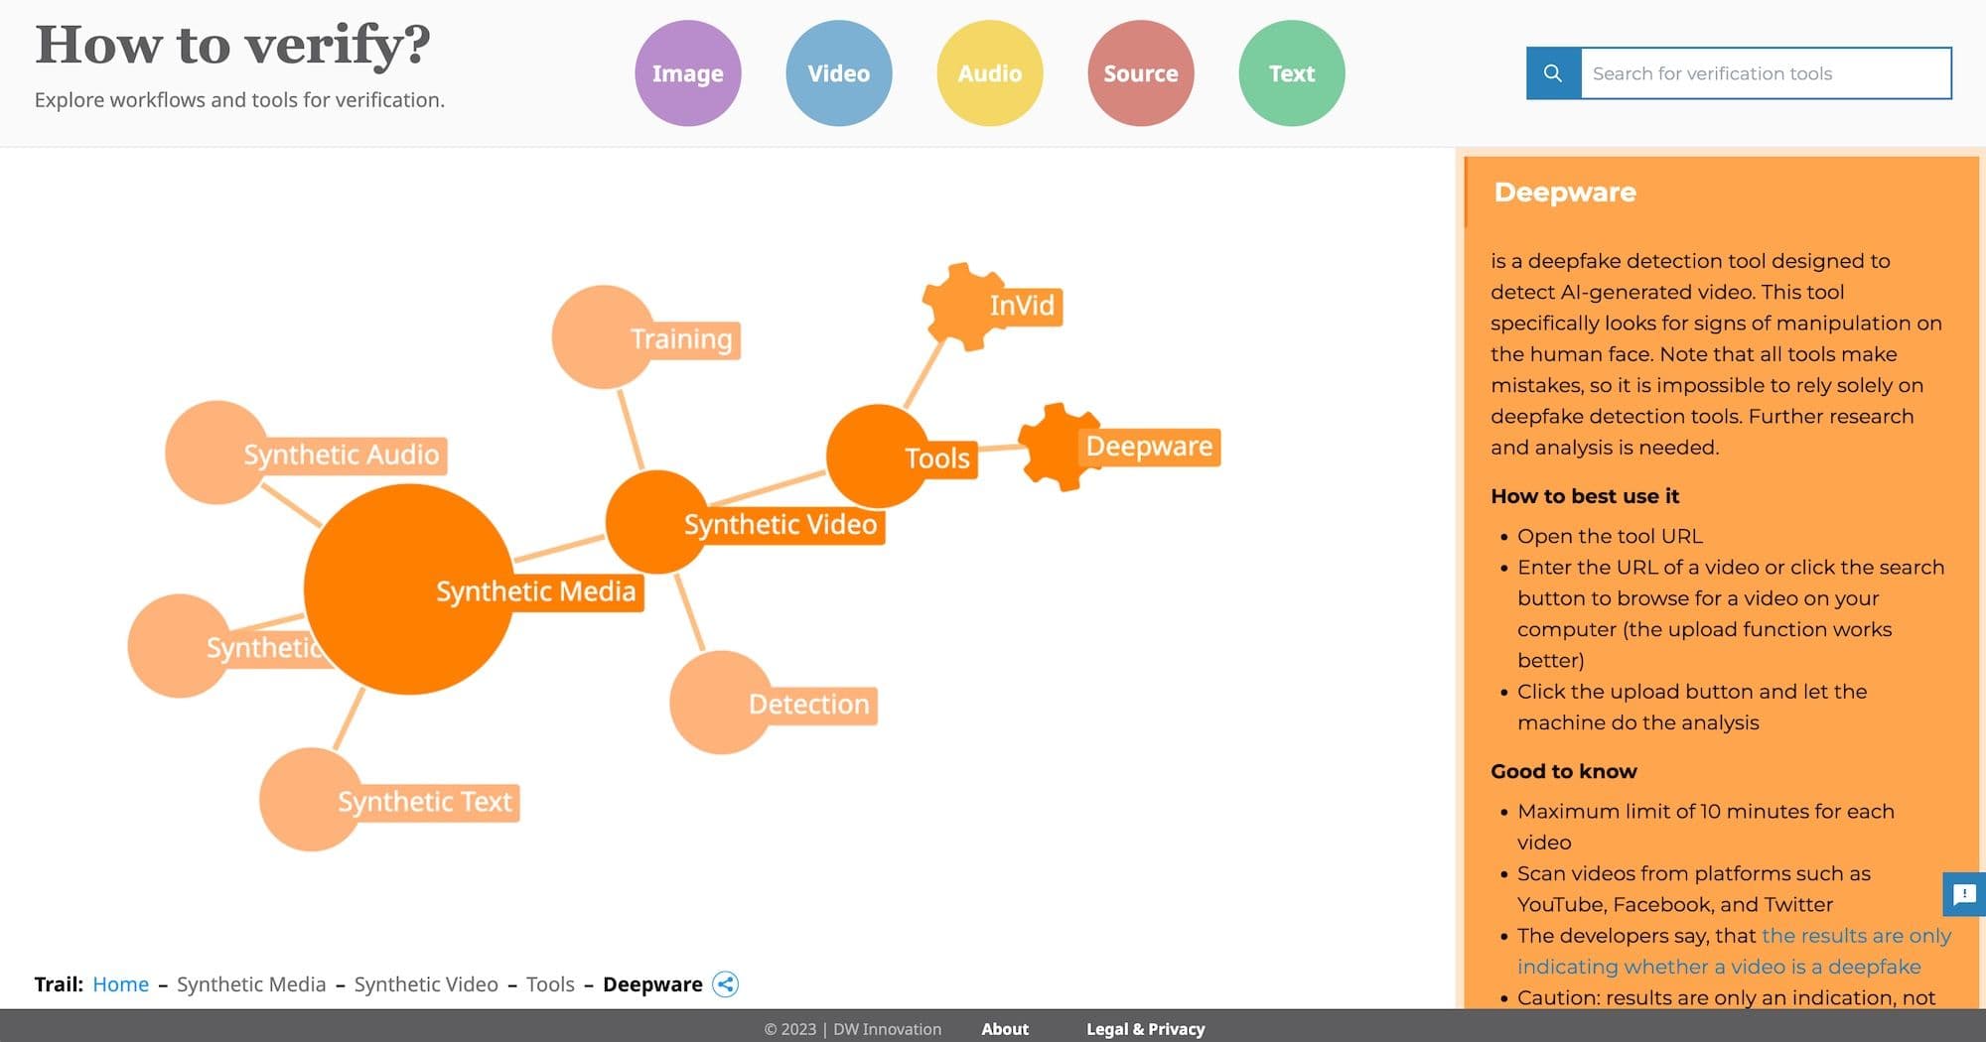The width and height of the screenshot is (1986, 1042).
Task: Click the search magnifier icon button
Action: tap(1553, 73)
